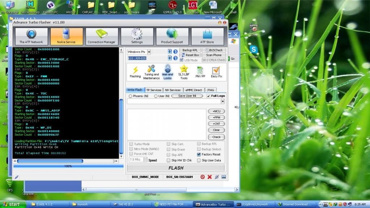Open LGE Tool desktop icon
The height and width of the screenshot is (208, 370).
(x=193, y=7)
